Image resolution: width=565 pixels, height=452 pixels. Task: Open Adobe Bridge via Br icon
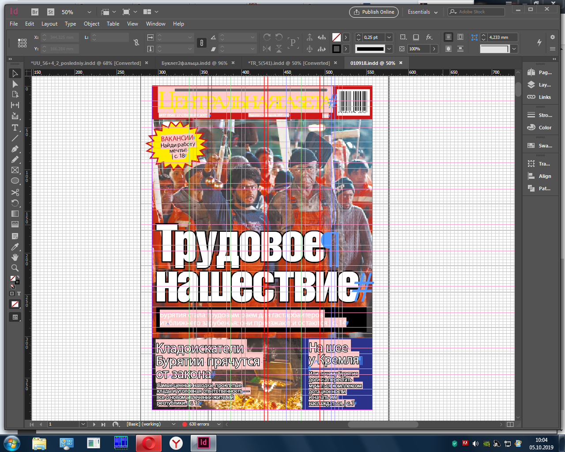(35, 12)
